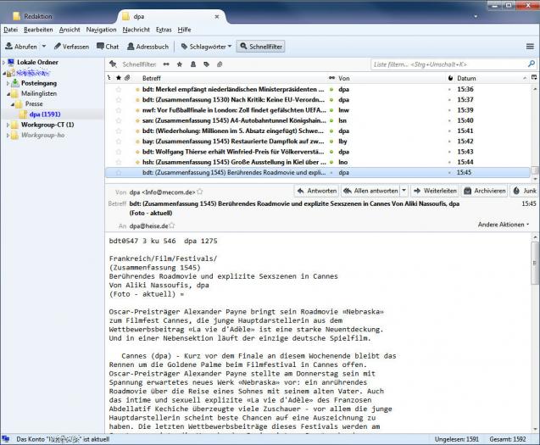Image resolution: width=540 pixels, height=445 pixels.
Task: Collapse the Presse folder
Action: (13, 104)
